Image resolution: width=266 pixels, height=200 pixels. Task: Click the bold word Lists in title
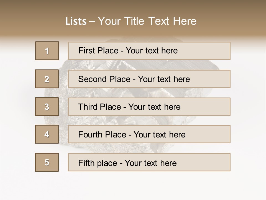[76, 21]
